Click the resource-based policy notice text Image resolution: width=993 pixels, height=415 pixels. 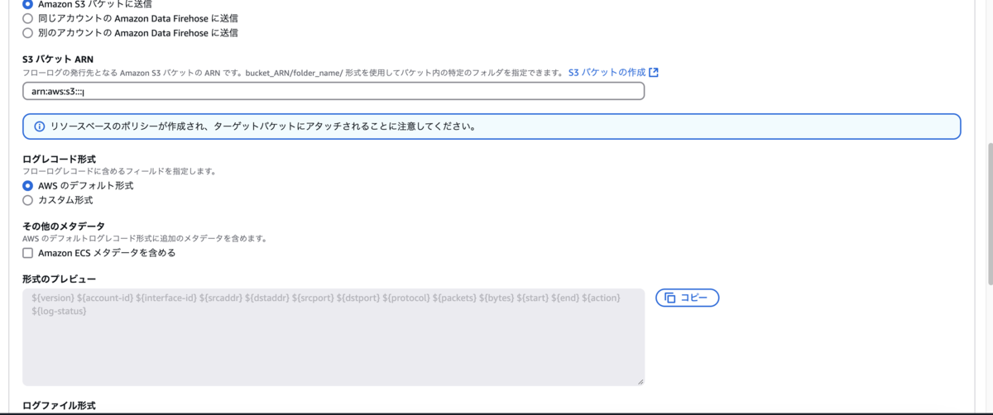click(x=263, y=126)
